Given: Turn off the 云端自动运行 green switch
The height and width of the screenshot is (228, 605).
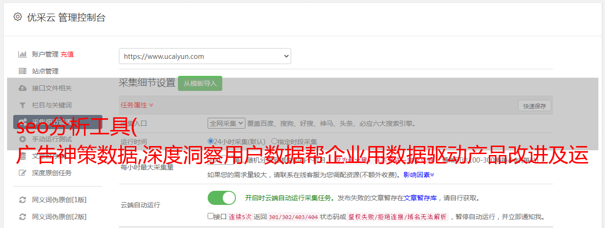Looking at the screenshot, I should click(x=222, y=198).
